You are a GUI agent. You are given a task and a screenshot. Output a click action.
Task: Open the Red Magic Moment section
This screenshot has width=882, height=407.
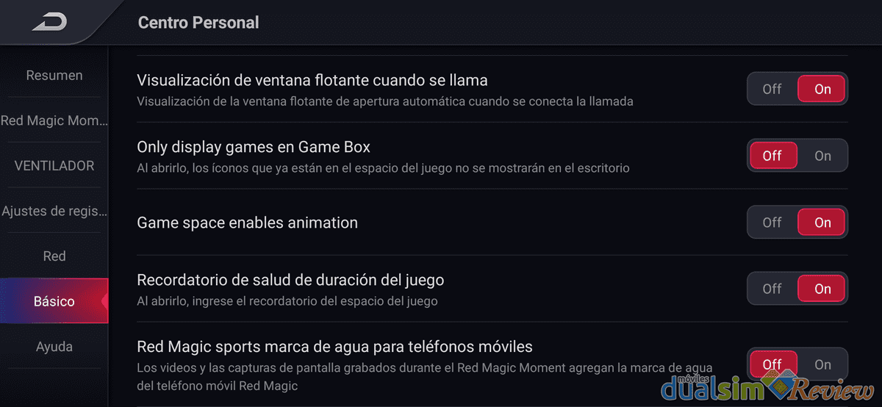[x=54, y=120]
